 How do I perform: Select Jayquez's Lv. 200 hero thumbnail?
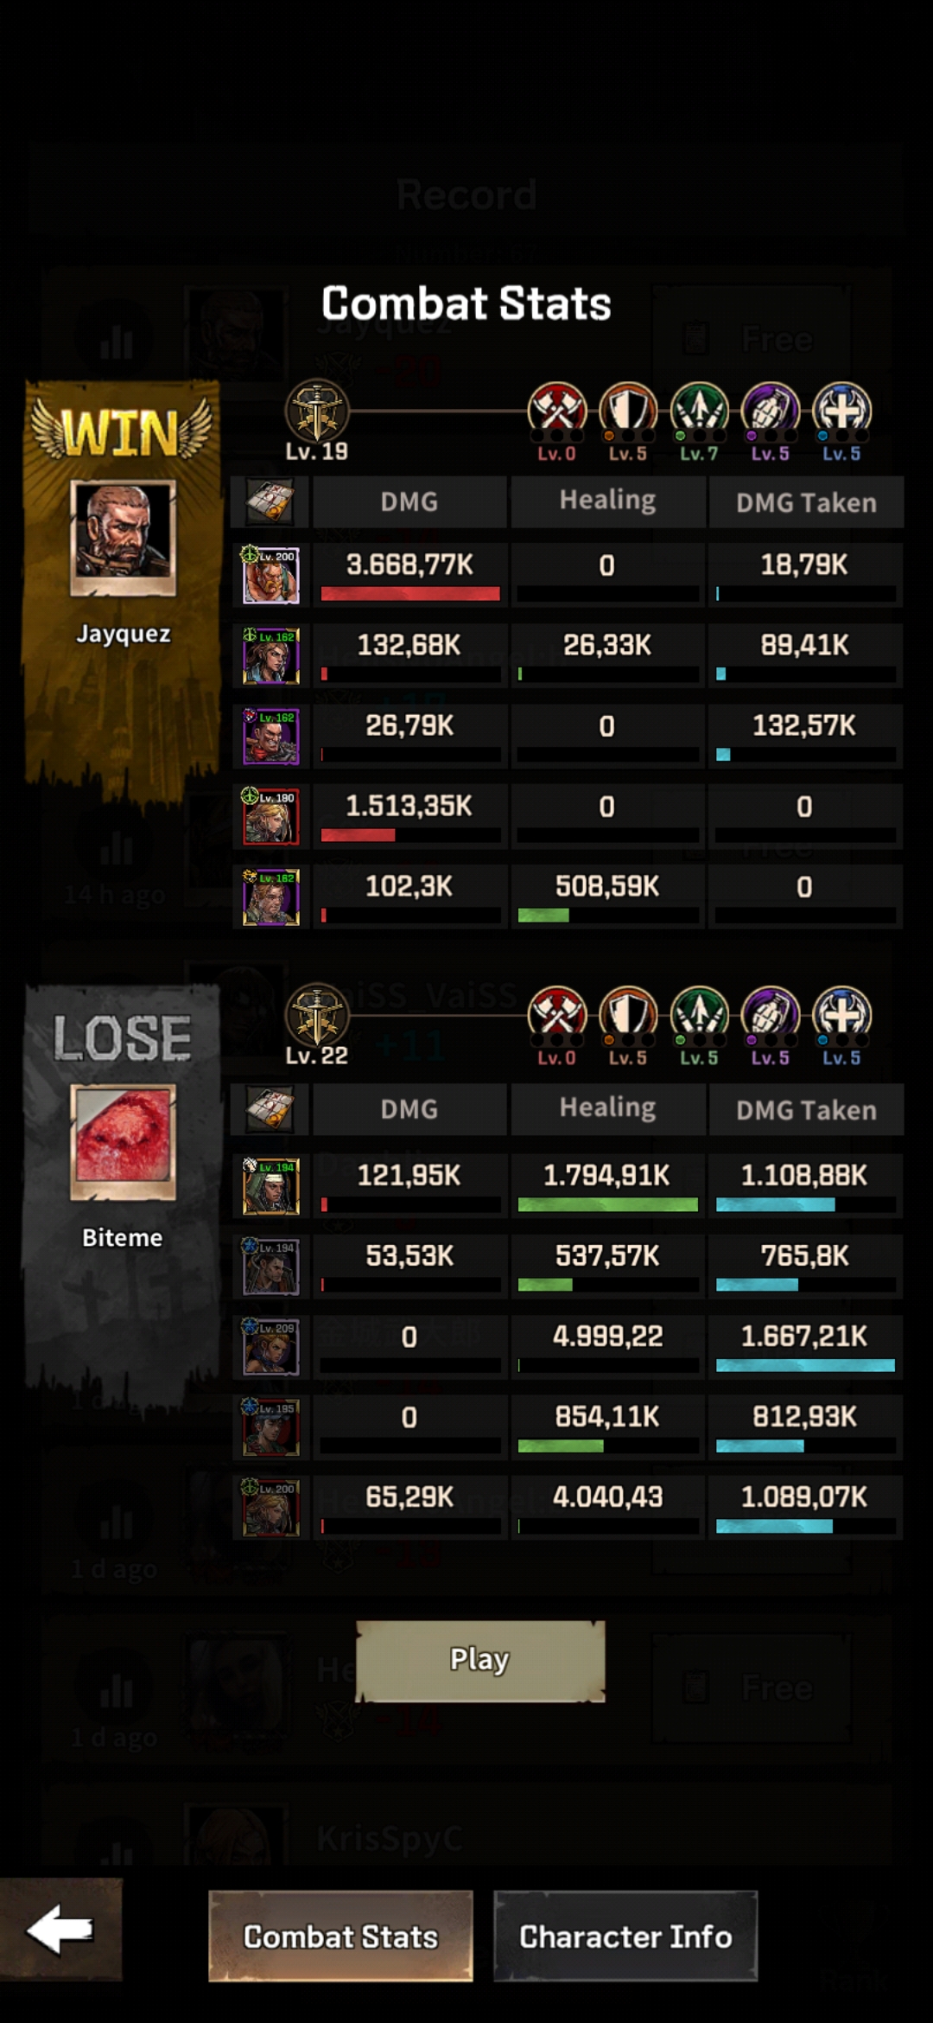(x=271, y=575)
